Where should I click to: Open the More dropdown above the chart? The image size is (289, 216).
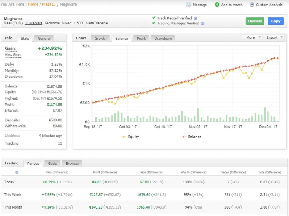pos(252,37)
